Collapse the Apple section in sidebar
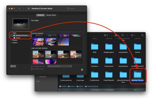 (11, 33)
